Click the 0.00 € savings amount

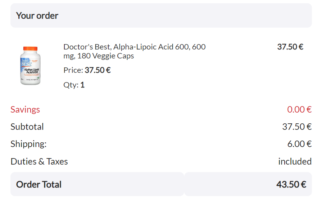[299, 109]
